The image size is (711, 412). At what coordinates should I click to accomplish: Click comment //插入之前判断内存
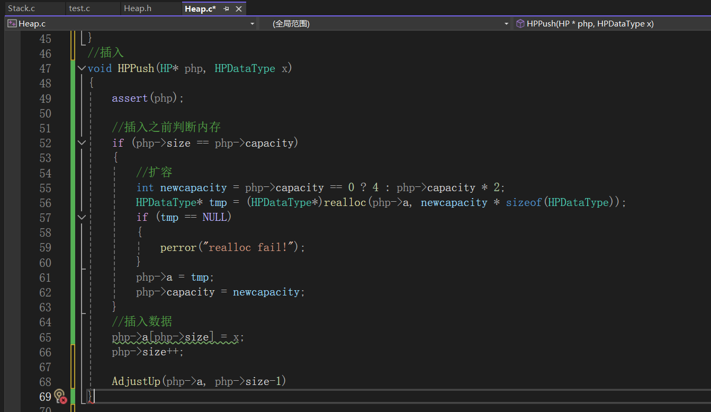166,128
